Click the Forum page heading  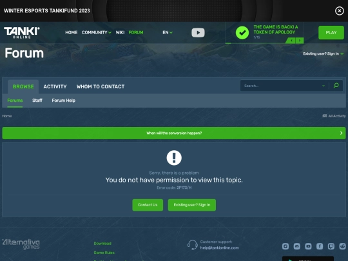(x=24, y=53)
